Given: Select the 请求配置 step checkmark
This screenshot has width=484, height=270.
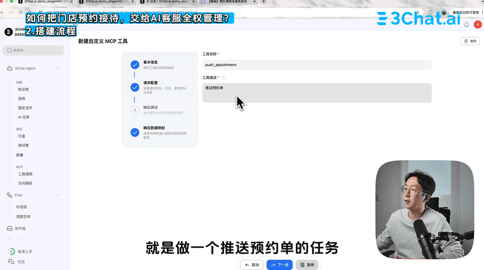Looking at the screenshot, I should pyautogui.click(x=135, y=88).
